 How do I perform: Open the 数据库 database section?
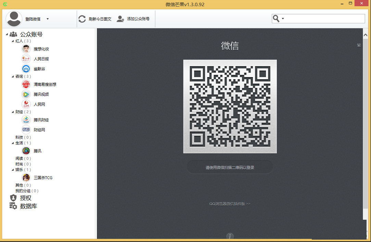click(28, 206)
